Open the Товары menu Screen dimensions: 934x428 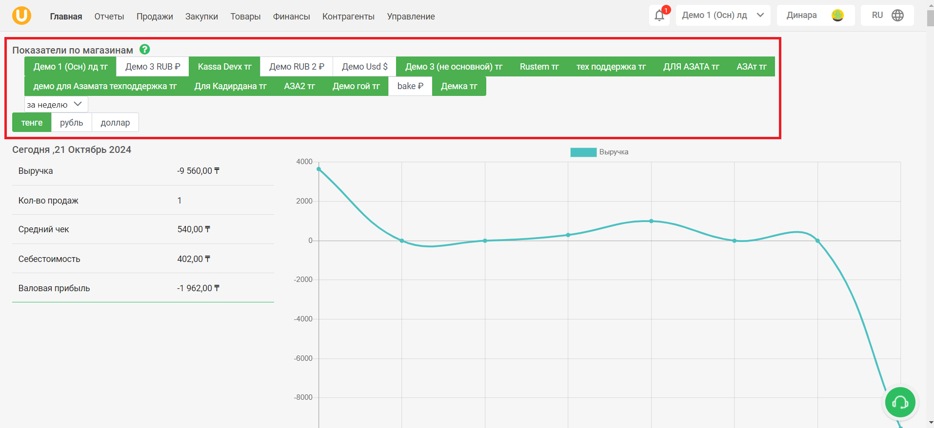[245, 17]
